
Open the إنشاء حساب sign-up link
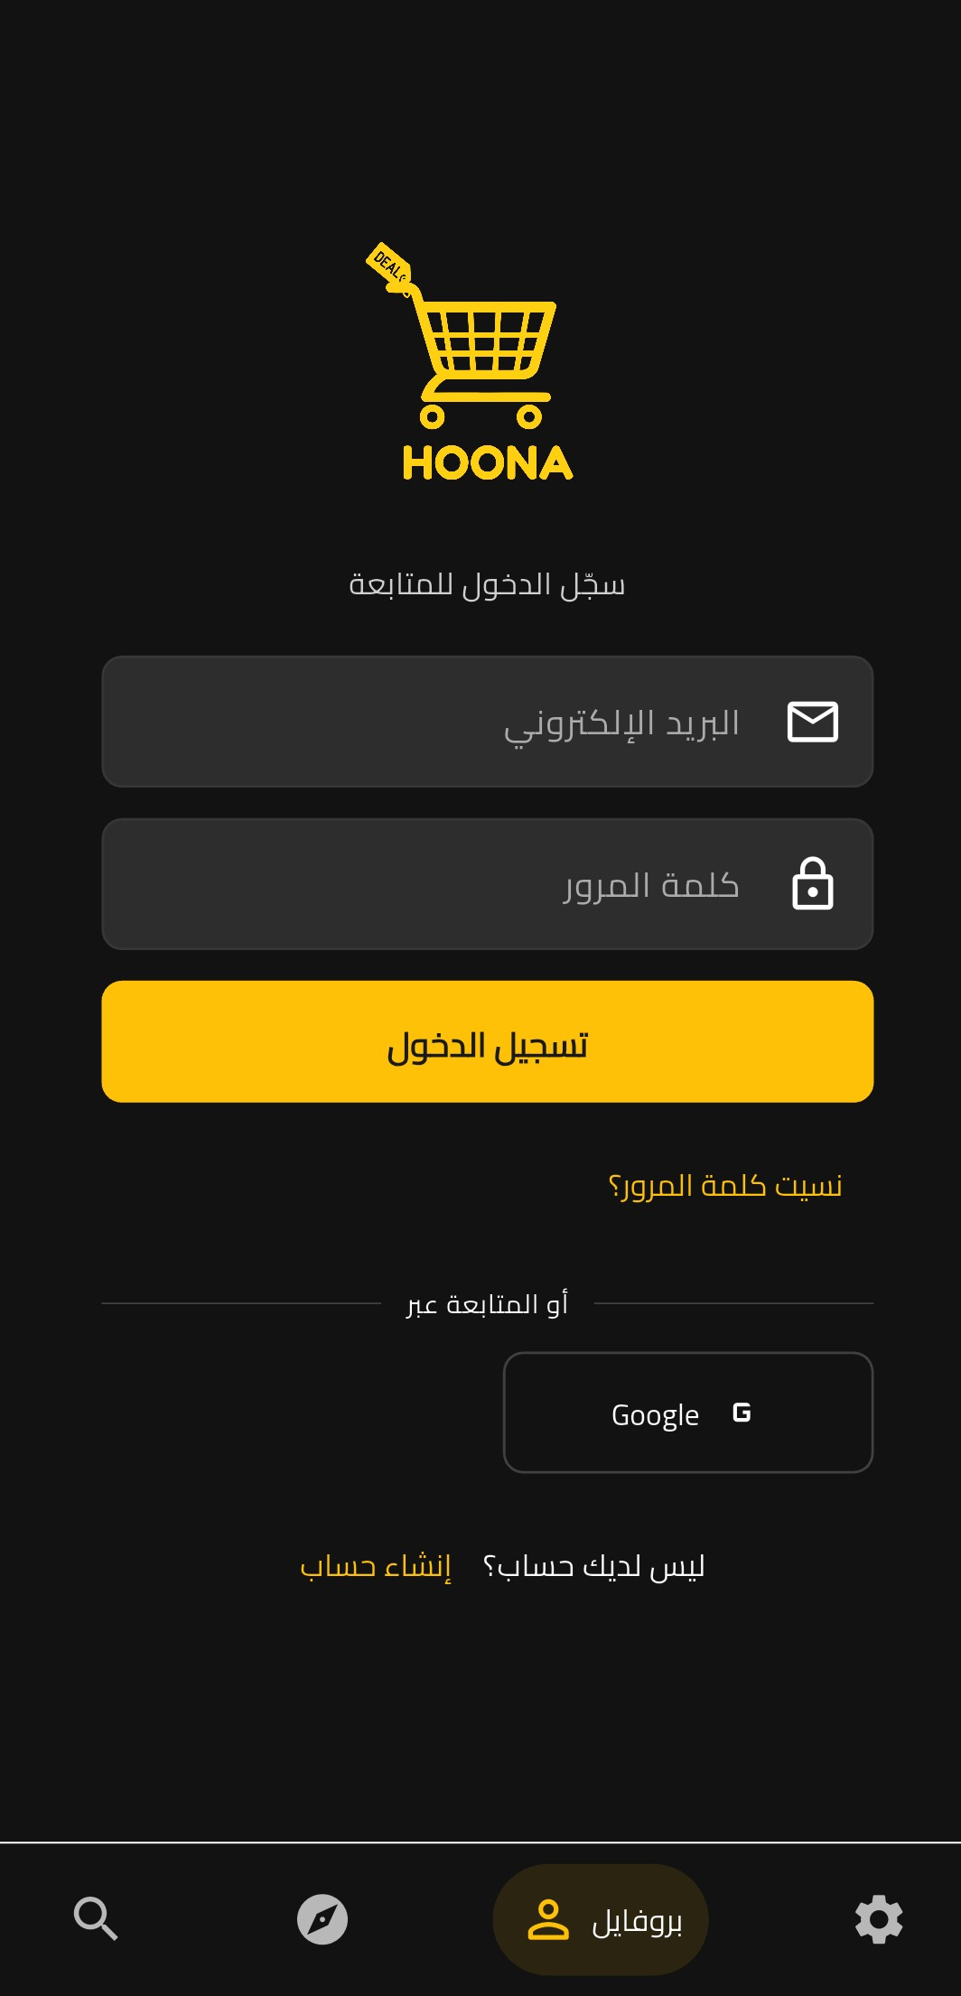376,1565
